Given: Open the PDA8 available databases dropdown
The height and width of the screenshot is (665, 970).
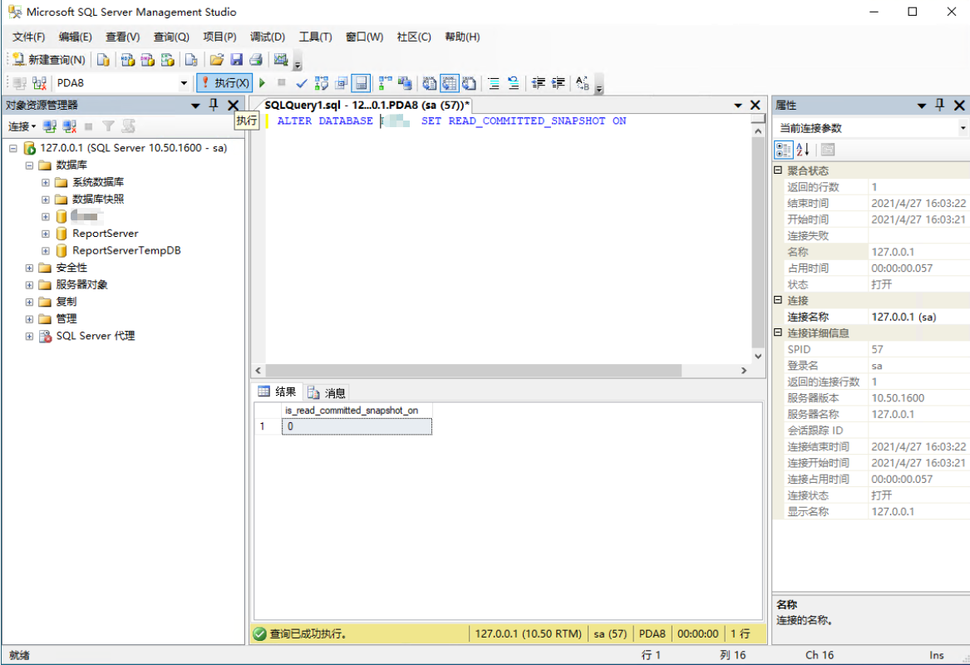Looking at the screenshot, I should coord(184,83).
